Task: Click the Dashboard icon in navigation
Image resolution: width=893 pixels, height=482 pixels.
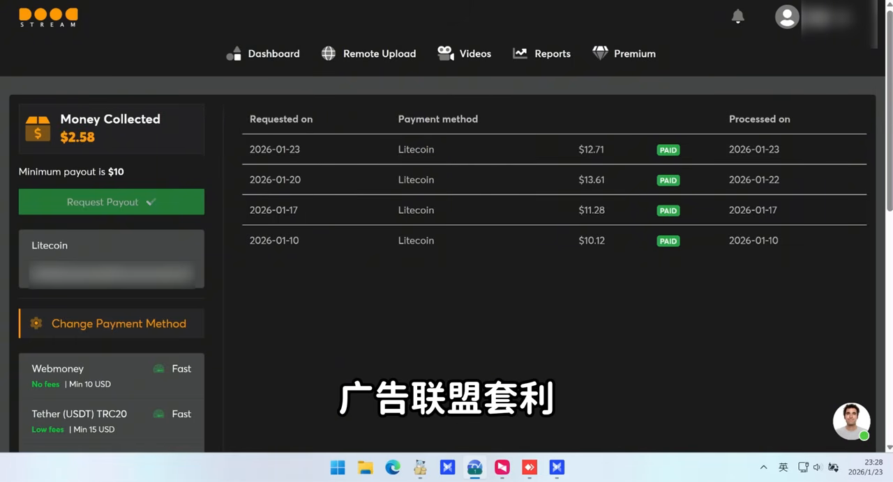Action: coord(234,54)
